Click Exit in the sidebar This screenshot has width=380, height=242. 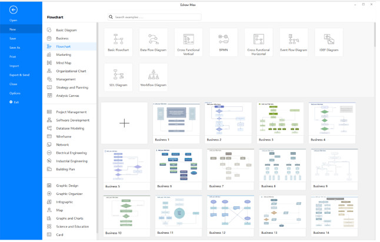[14, 102]
